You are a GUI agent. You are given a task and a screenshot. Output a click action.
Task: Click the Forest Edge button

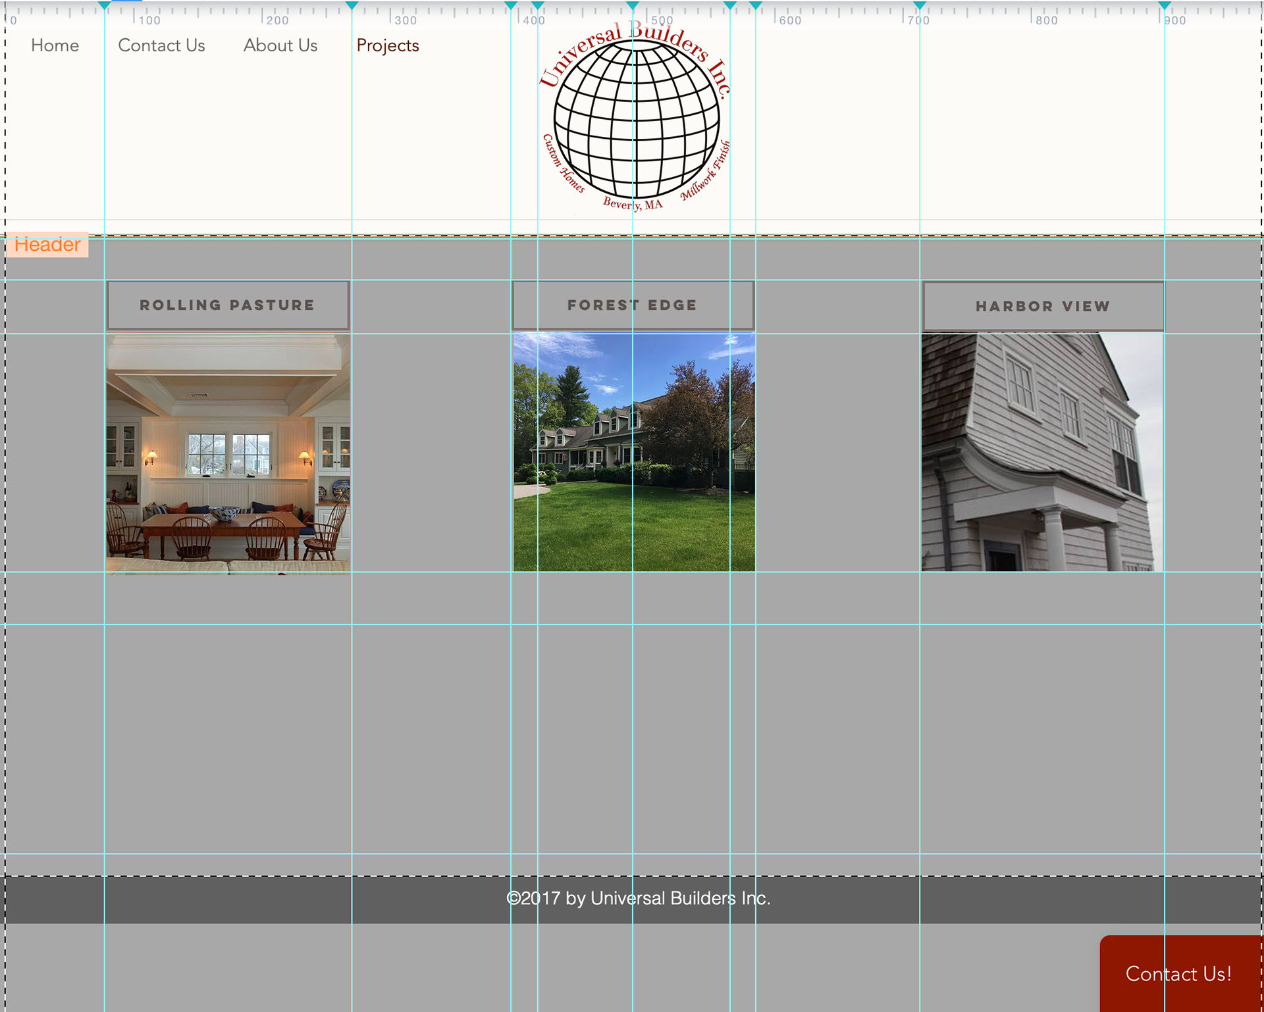[633, 305]
